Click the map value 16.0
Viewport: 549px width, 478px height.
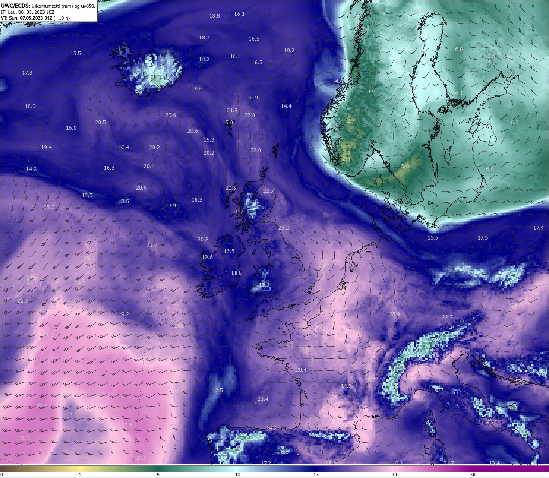click(x=71, y=128)
